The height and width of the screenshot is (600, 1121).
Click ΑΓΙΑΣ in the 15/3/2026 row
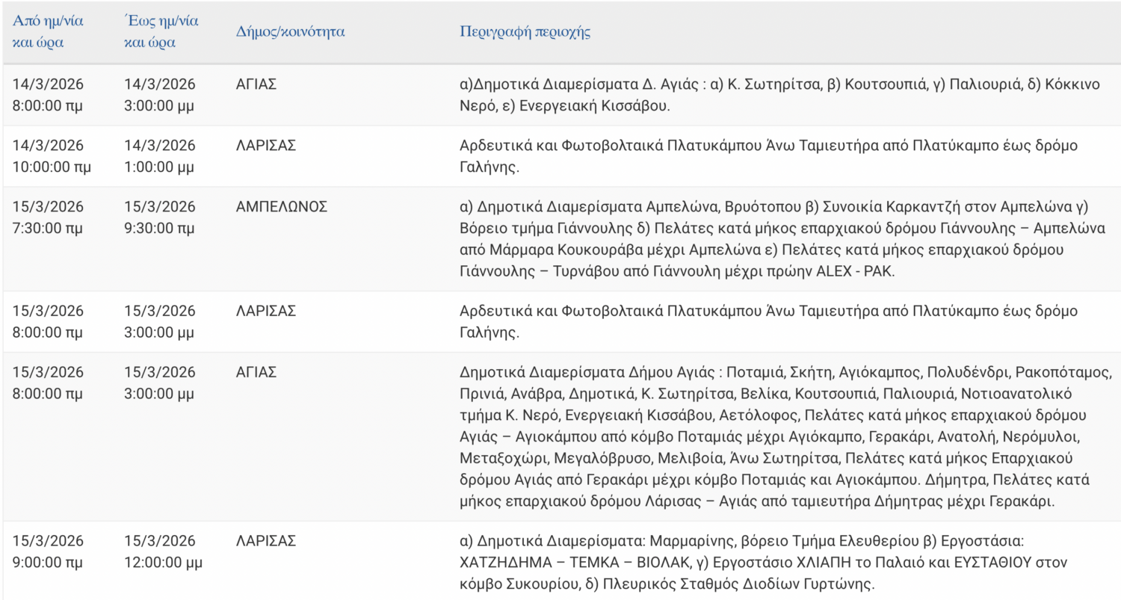pyautogui.click(x=256, y=372)
